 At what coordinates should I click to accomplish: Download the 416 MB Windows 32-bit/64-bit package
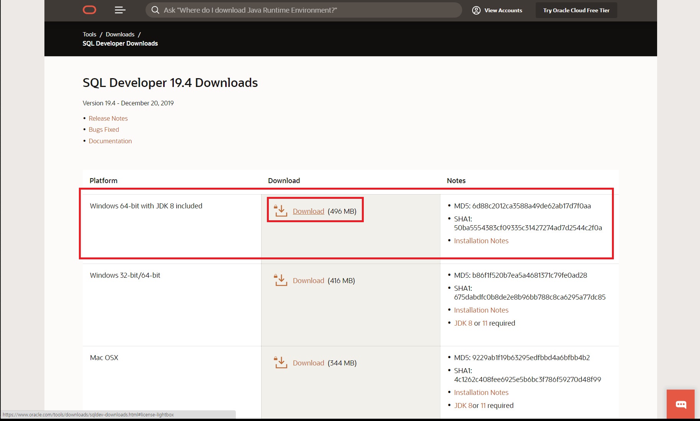pyautogui.click(x=308, y=280)
